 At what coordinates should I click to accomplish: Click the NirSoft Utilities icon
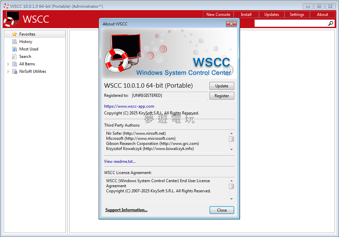tap(15, 71)
